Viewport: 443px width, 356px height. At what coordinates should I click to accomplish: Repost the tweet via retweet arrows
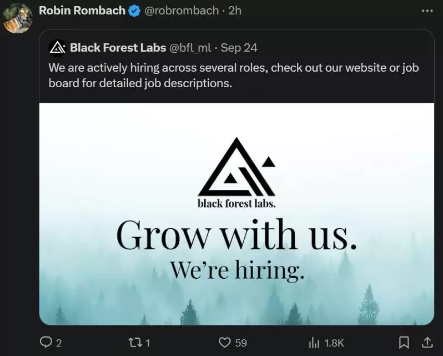click(x=134, y=343)
